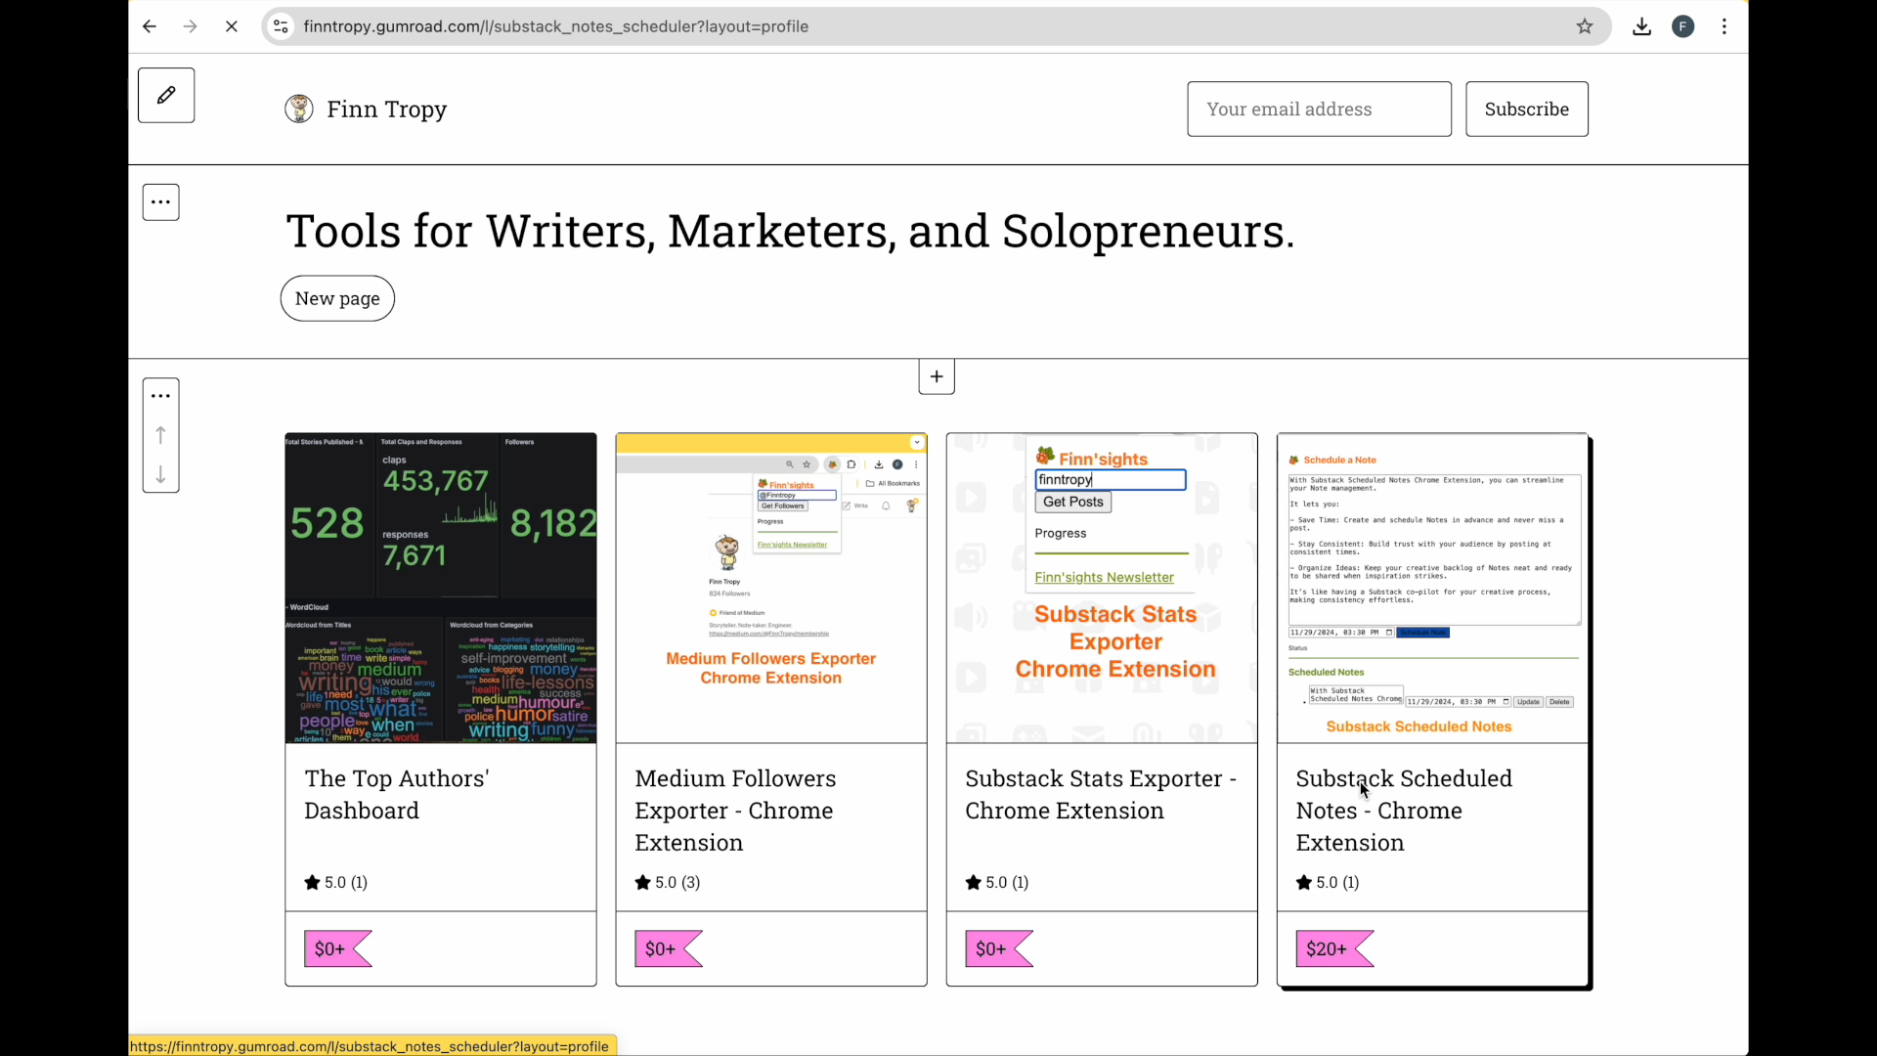Stop page loading with X icon
The image size is (1877, 1056).
tap(232, 26)
